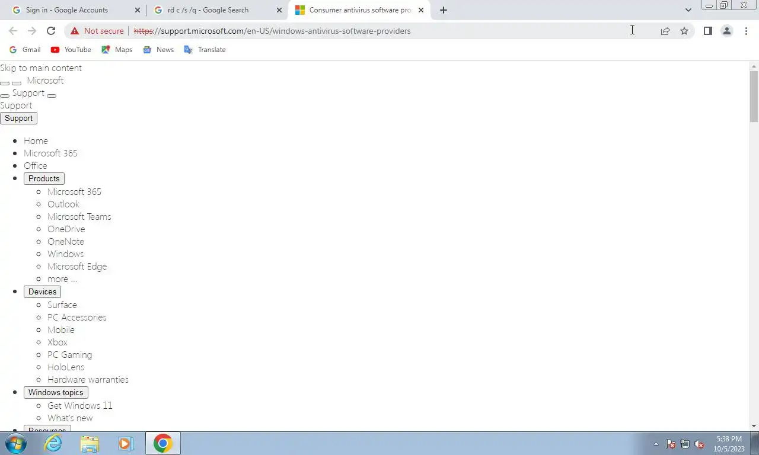This screenshot has width=759, height=455.
Task: Click the address bar URL field
Action: [x=379, y=31]
